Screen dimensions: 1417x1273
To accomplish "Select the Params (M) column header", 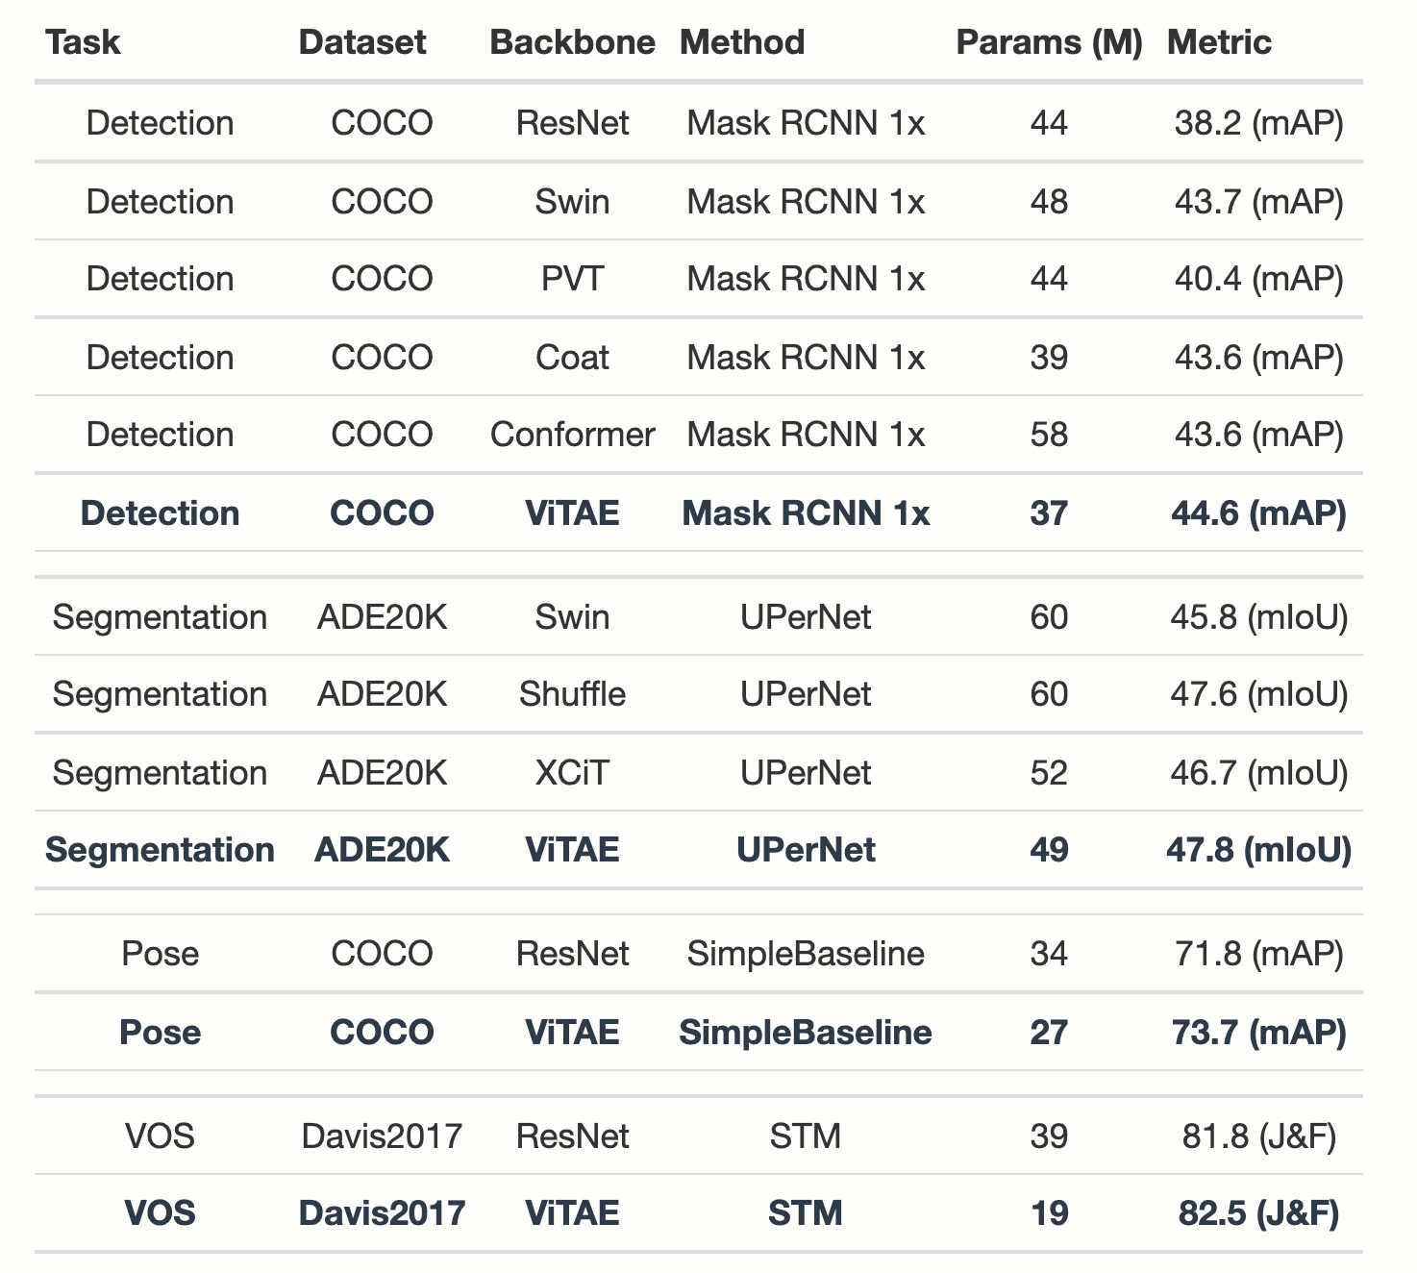I will [x=1049, y=42].
